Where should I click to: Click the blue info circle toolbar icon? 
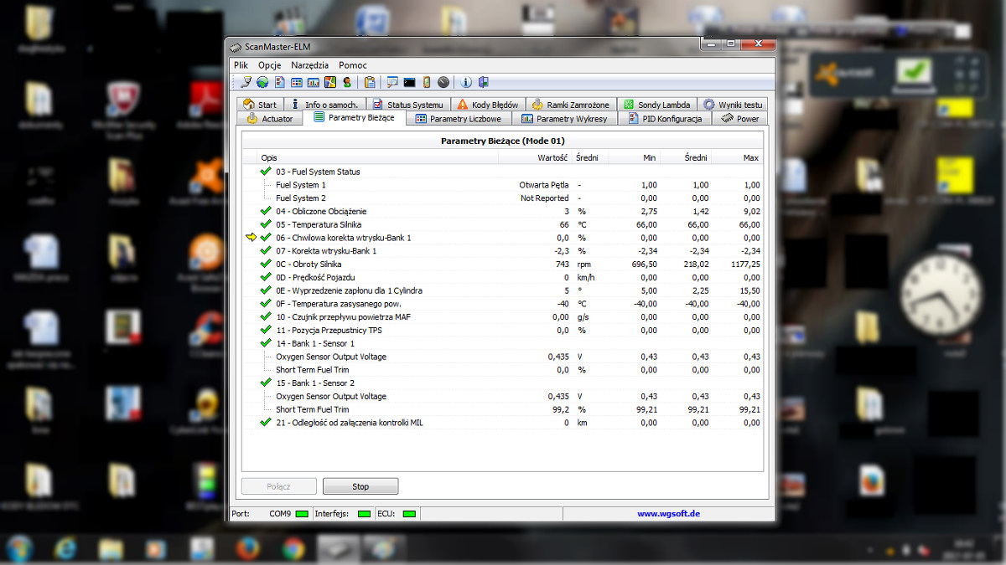[x=467, y=82]
